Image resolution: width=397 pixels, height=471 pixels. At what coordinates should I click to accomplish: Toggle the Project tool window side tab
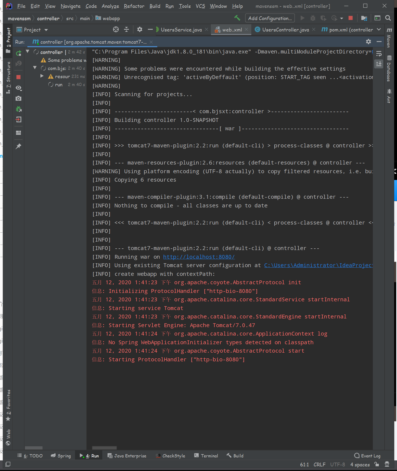(8, 40)
